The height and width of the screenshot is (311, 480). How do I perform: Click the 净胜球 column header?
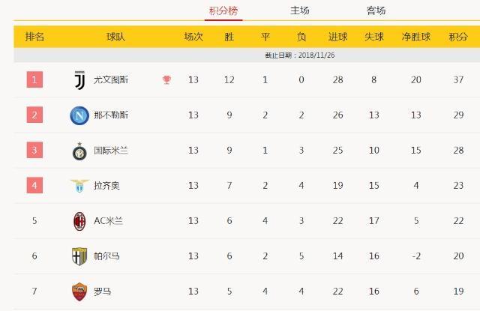tap(415, 37)
